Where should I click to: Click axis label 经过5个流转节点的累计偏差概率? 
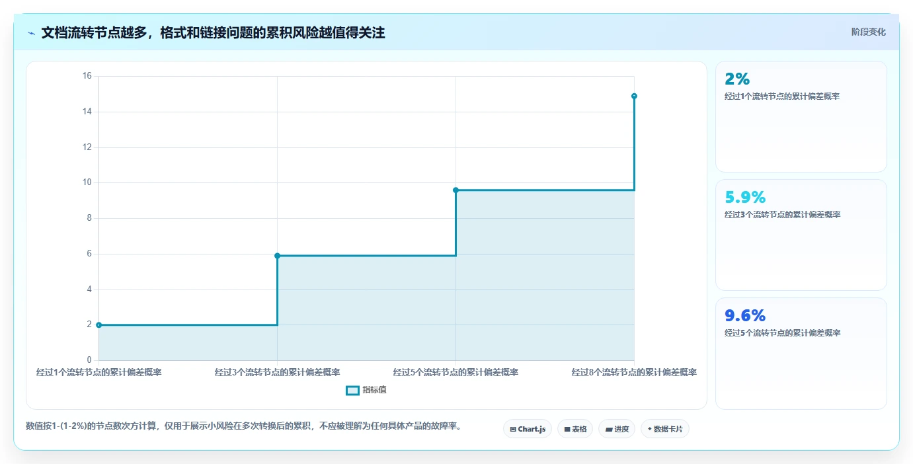coord(456,372)
